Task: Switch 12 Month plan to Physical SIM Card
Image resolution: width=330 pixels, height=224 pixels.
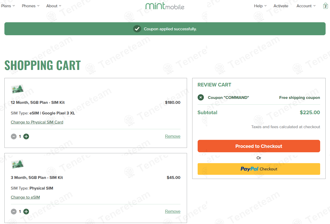Action: [37, 122]
